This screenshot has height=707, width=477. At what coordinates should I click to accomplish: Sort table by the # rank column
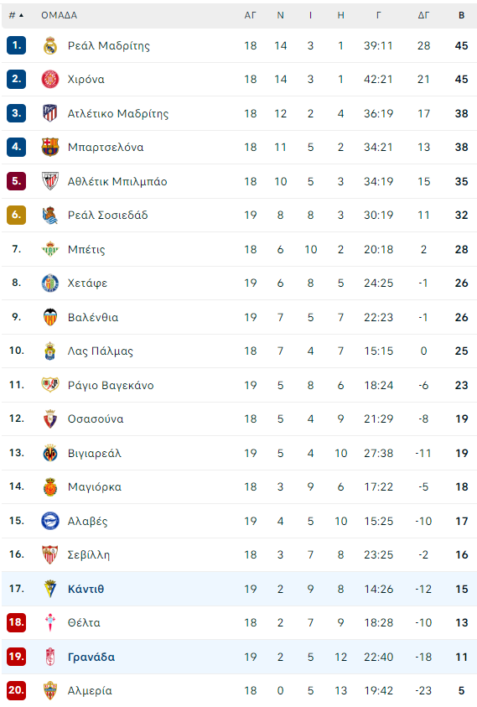point(16,15)
